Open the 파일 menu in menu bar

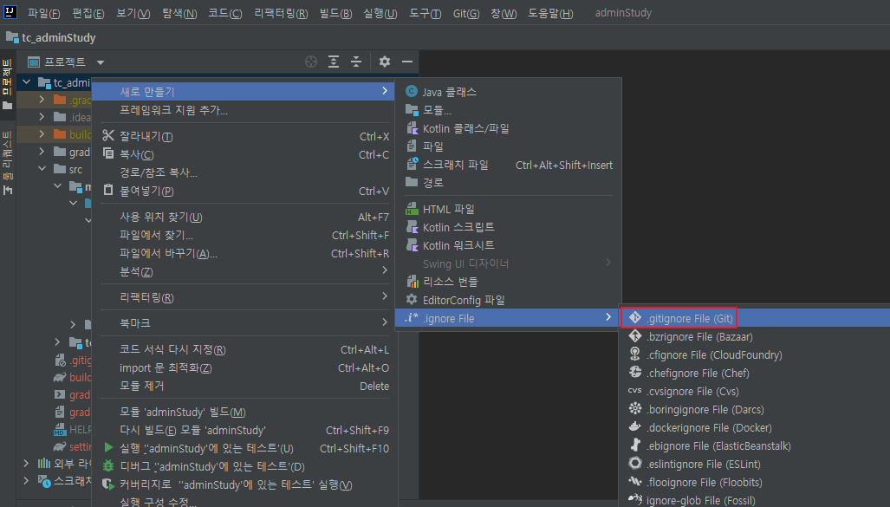click(43, 13)
